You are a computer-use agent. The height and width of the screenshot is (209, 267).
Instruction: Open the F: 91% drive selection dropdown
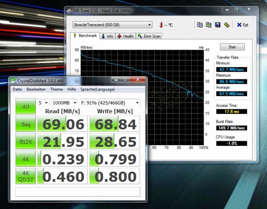coord(110,103)
